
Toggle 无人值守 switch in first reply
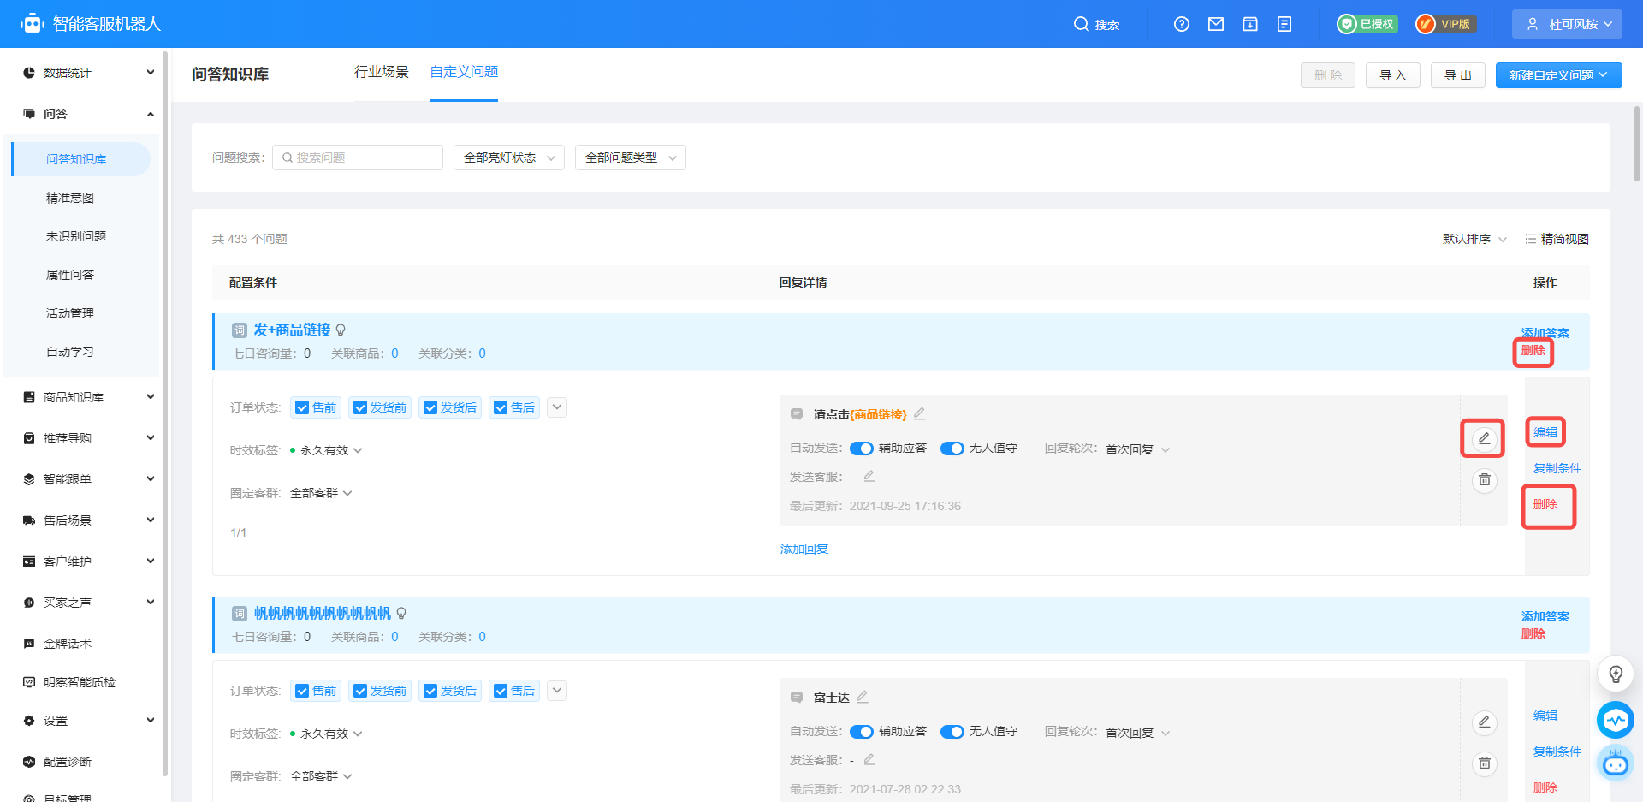coord(952,449)
